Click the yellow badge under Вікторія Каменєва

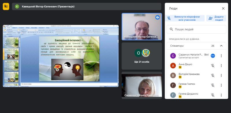tap(180, 77)
